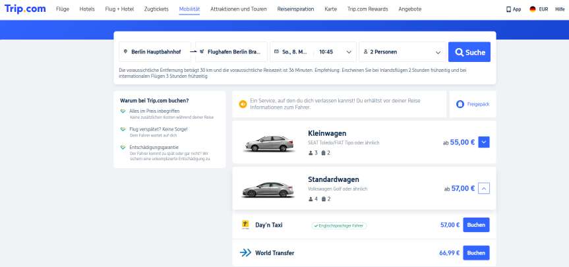Click the orange speaker announcement icon
This screenshot has width=569, height=267.
pos(243,104)
